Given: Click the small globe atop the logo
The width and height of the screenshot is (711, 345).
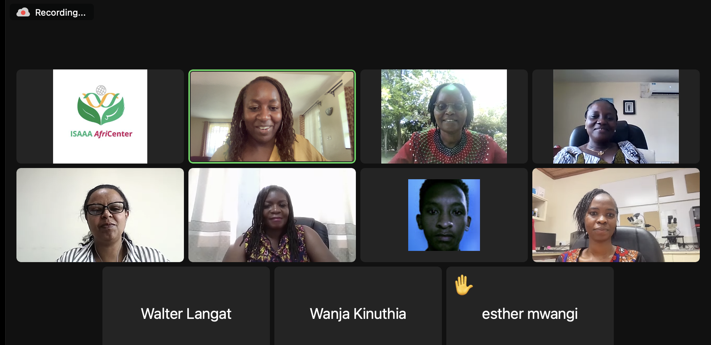Looking at the screenshot, I should pyautogui.click(x=101, y=90).
